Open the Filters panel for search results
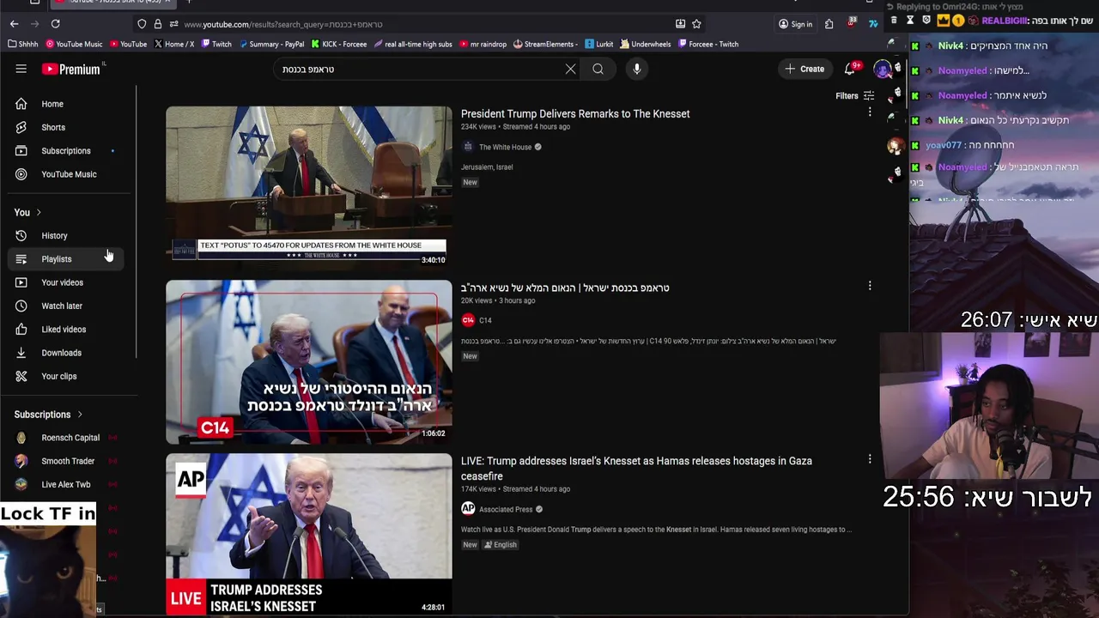 pyautogui.click(x=855, y=96)
